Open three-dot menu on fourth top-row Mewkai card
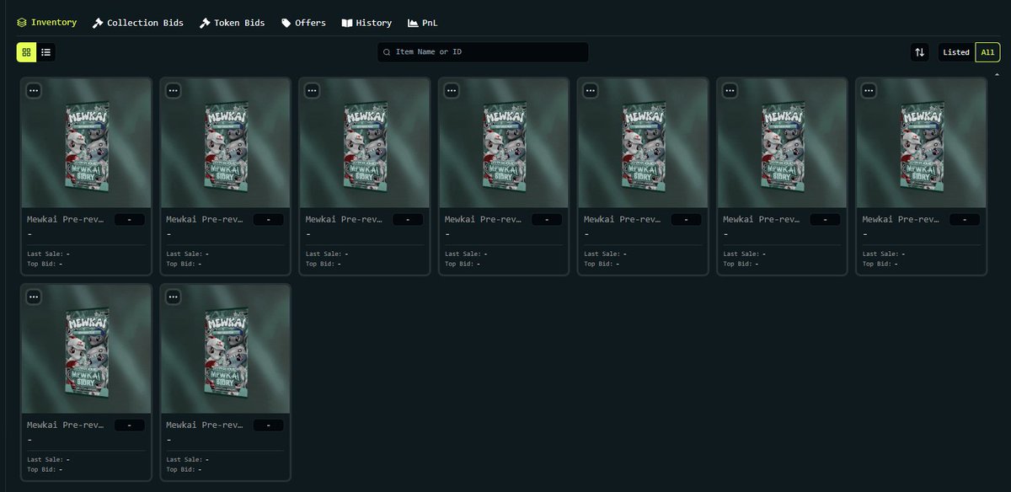 click(452, 90)
